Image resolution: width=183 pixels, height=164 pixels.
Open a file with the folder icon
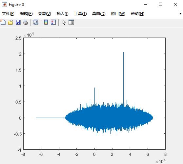pyautogui.click(x=10, y=22)
